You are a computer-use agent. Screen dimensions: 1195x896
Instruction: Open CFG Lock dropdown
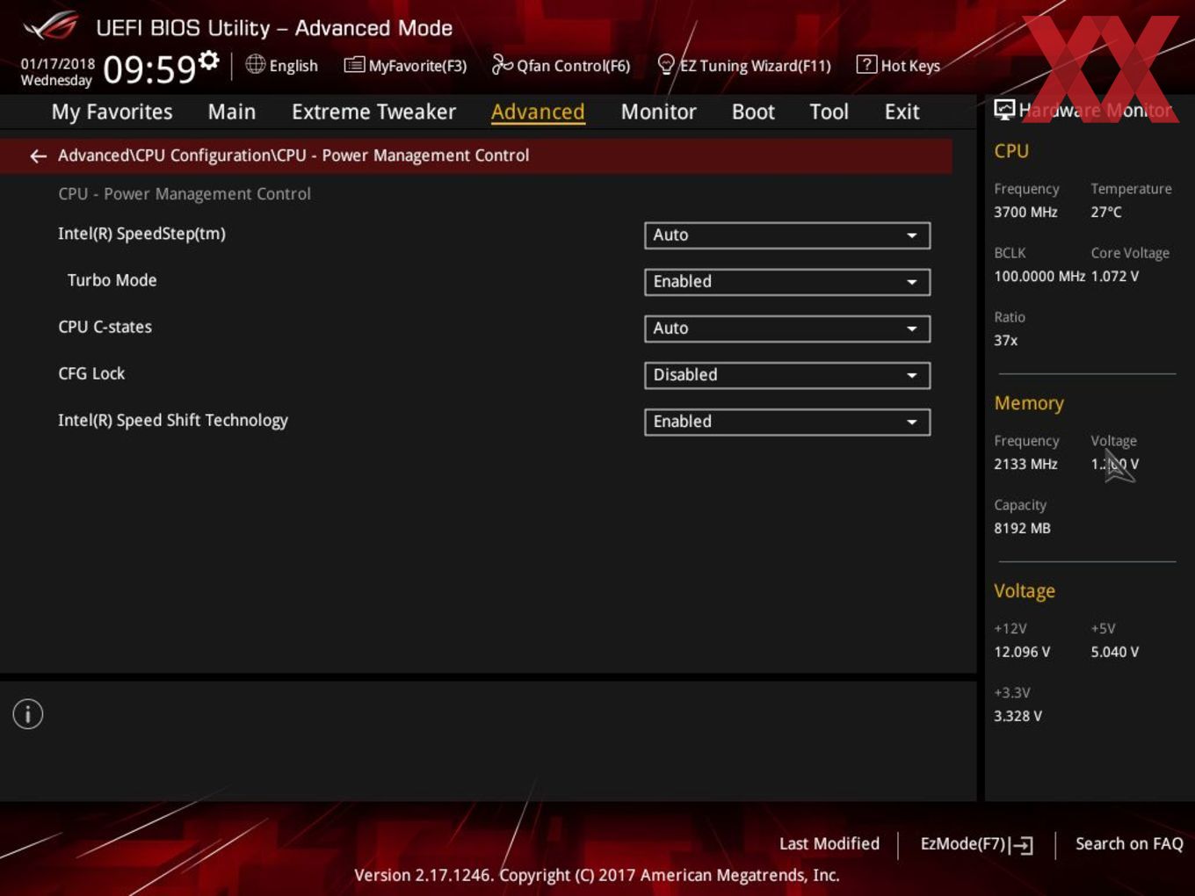[x=787, y=375]
